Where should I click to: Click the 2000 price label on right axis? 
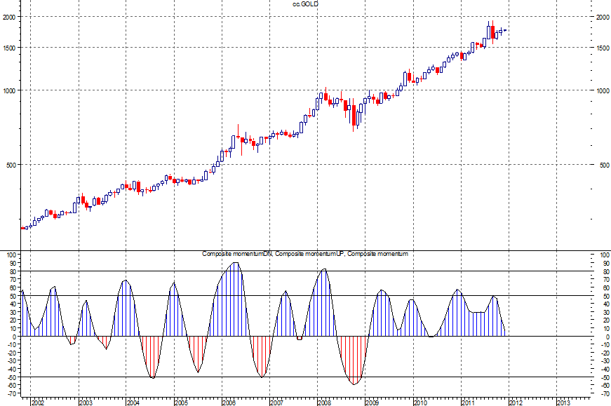[603, 17]
